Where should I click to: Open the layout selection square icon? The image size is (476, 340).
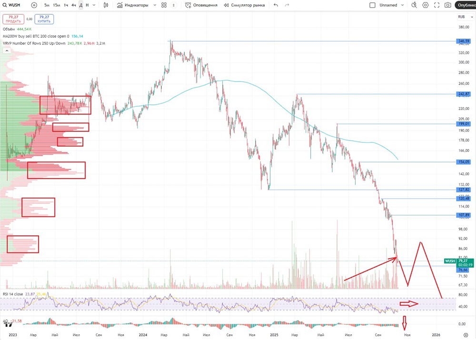pyautogui.click(x=373, y=5)
